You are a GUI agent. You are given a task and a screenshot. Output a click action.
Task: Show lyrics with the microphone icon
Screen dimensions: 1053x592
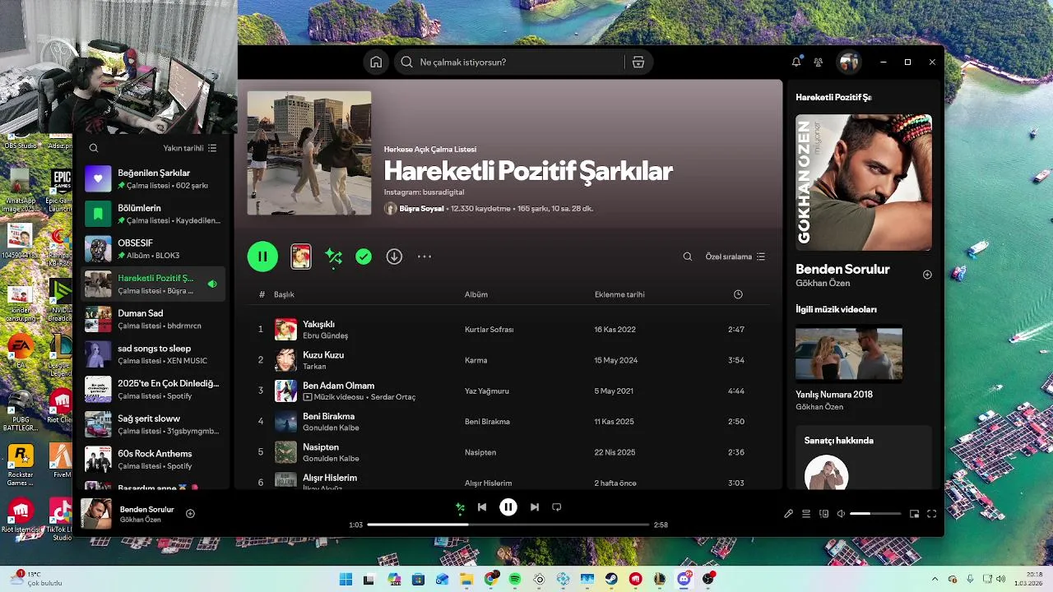(x=788, y=514)
